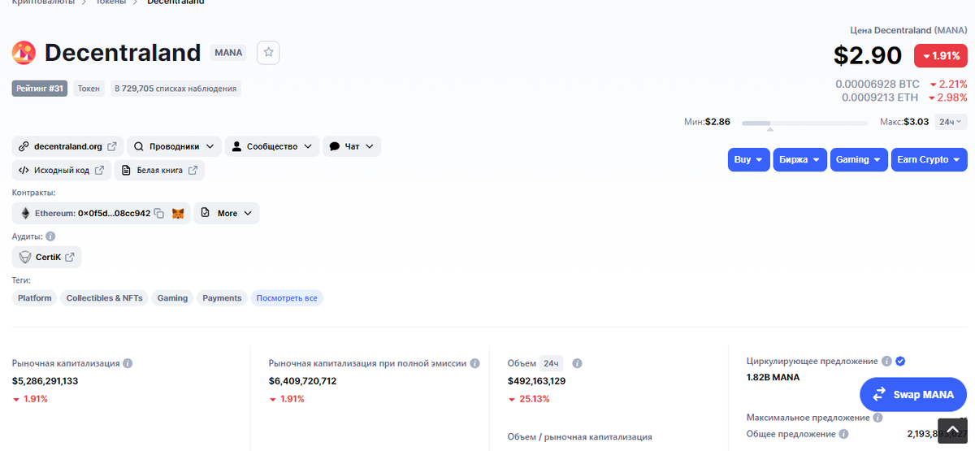Click the 1.91% price change badge
Viewport: 975px width, 451px height.
(x=941, y=56)
